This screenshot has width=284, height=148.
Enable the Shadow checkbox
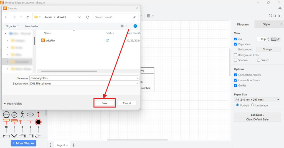[235, 60]
